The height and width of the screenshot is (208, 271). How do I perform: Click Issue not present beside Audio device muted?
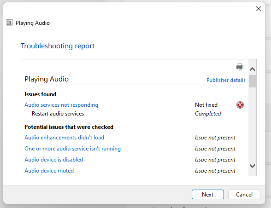click(x=215, y=171)
